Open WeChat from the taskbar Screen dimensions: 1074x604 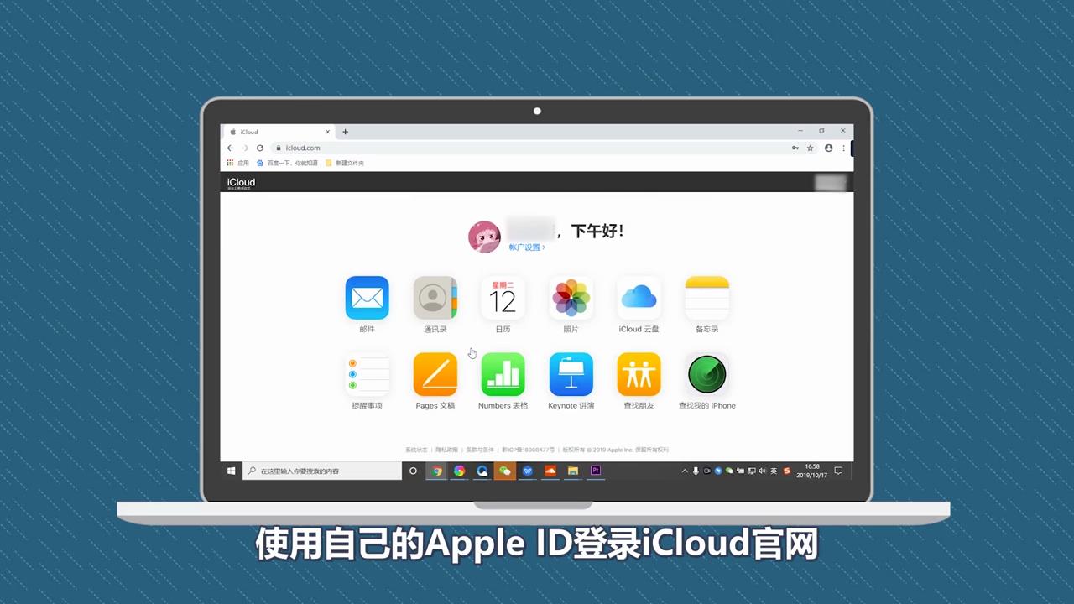[x=504, y=471]
